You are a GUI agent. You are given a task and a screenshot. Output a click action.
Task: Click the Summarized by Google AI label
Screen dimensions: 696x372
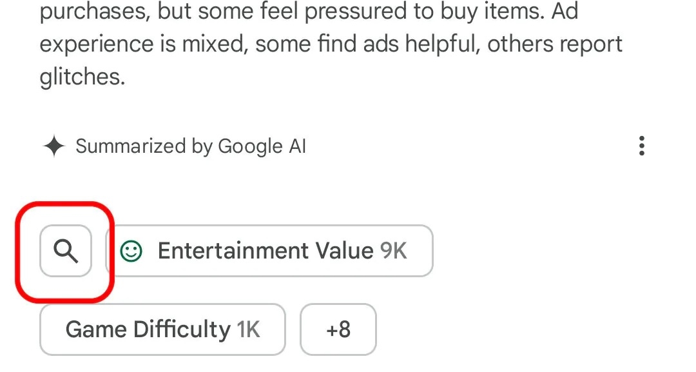(191, 146)
